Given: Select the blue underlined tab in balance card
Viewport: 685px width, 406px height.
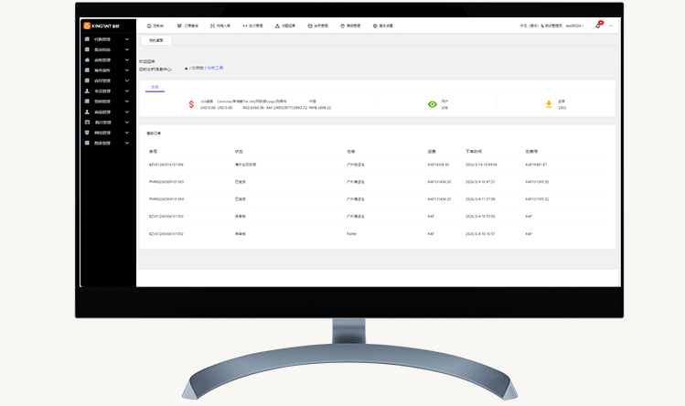Looking at the screenshot, I should click(x=155, y=87).
